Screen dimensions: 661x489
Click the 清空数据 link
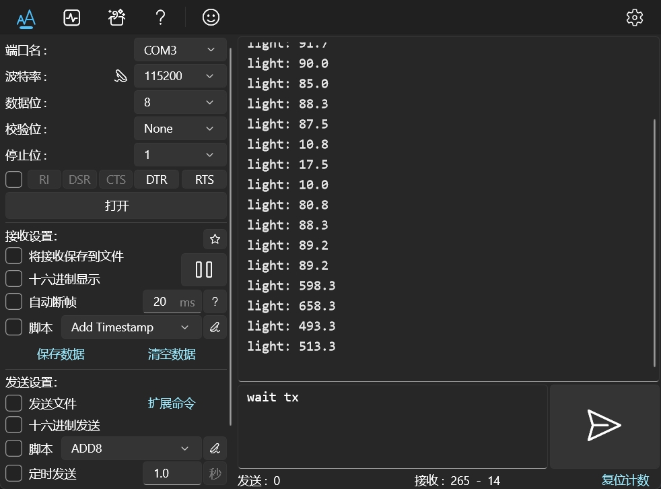pyautogui.click(x=172, y=354)
